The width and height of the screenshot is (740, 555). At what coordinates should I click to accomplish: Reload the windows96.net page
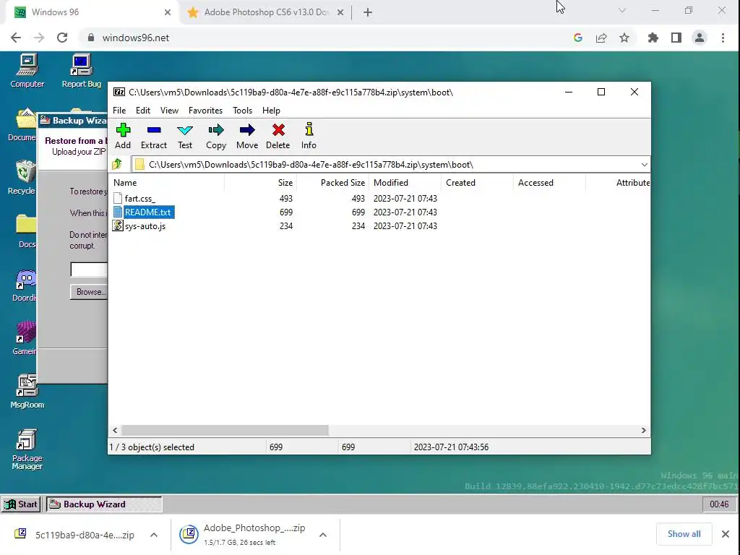click(x=62, y=38)
